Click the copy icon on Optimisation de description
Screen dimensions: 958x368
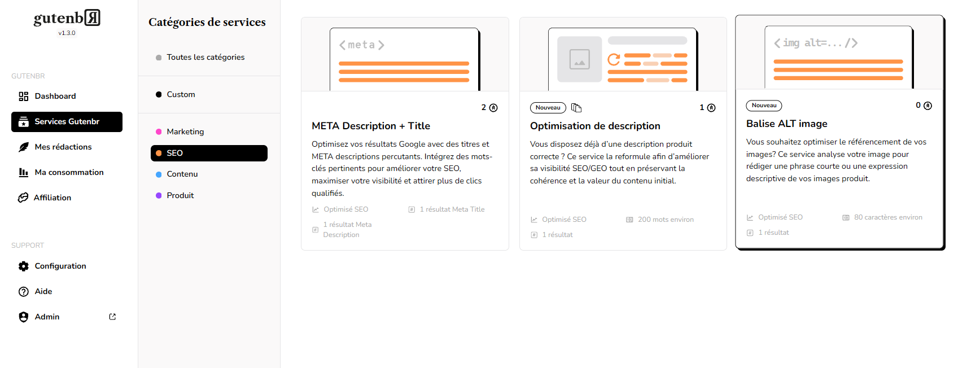[x=576, y=108]
